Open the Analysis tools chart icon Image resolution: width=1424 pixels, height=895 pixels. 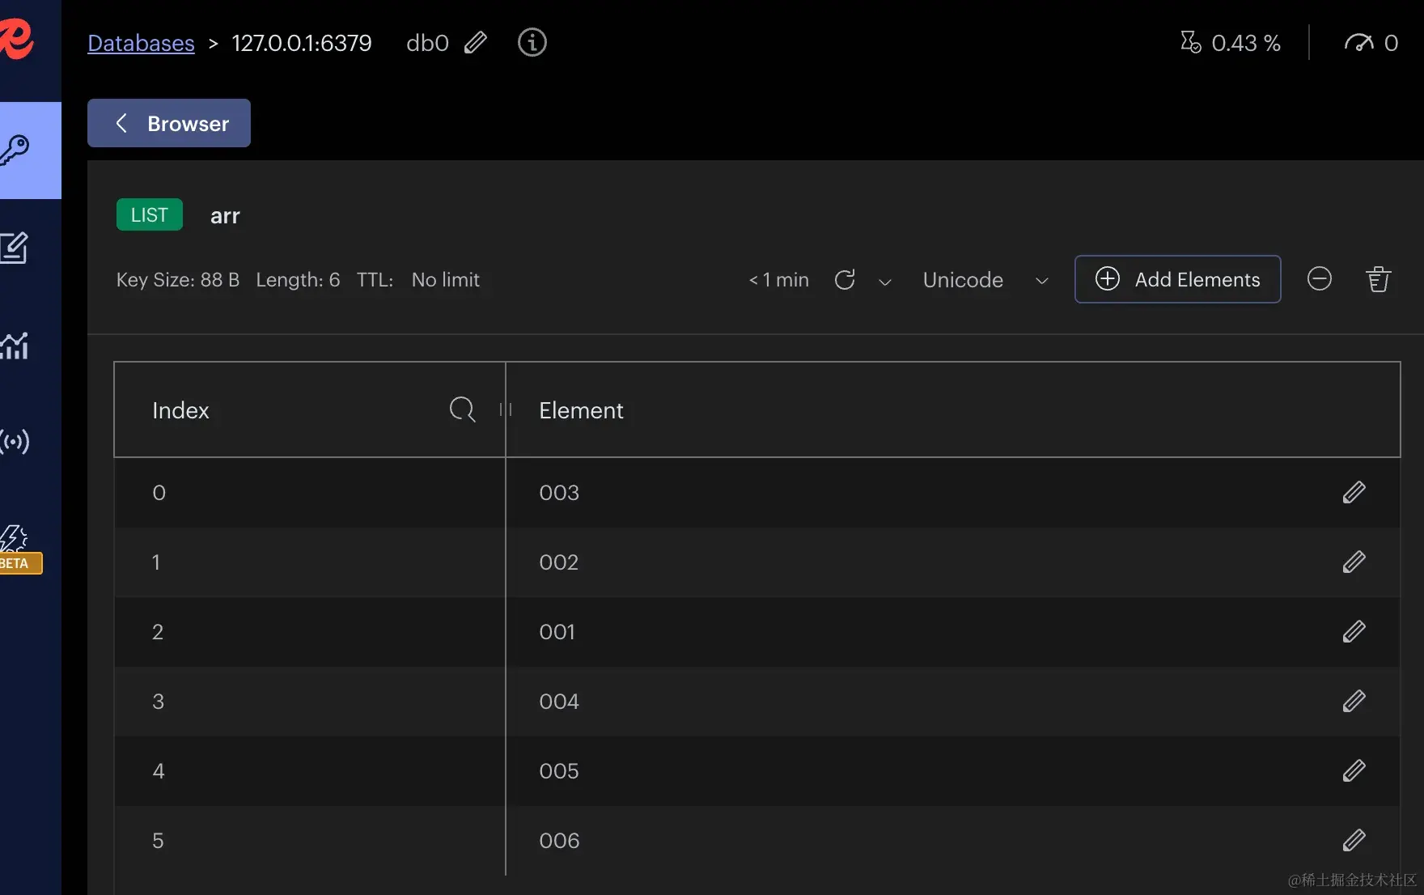coord(15,346)
